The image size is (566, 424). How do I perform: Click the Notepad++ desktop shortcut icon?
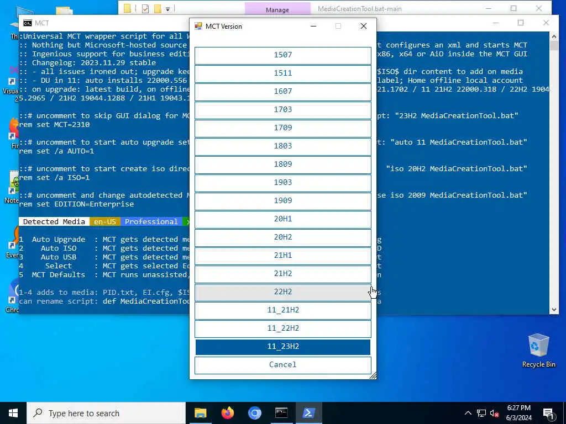[x=14, y=183]
